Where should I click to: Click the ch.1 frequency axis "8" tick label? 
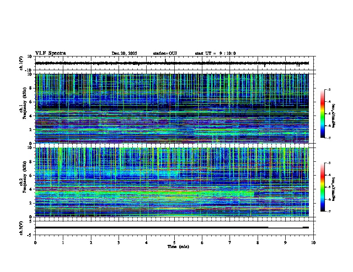[31, 88]
